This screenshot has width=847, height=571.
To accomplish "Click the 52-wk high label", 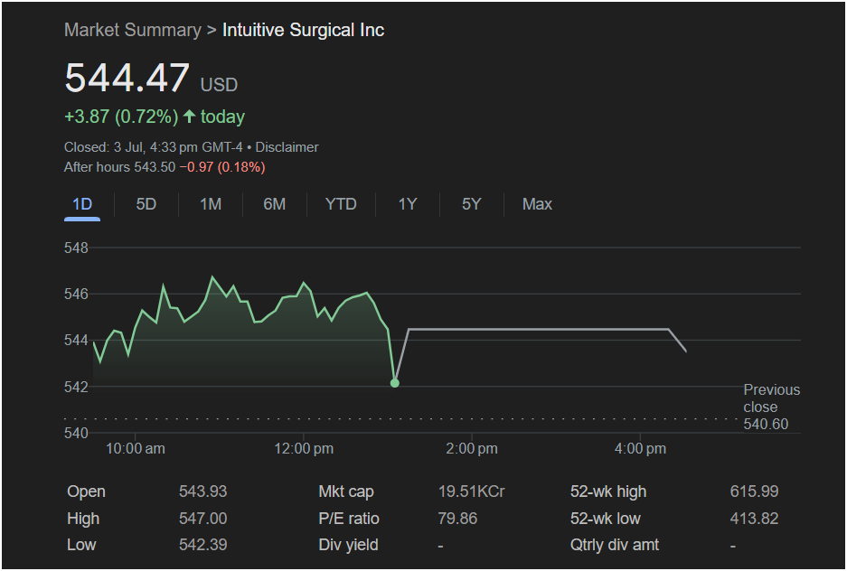I will (608, 491).
